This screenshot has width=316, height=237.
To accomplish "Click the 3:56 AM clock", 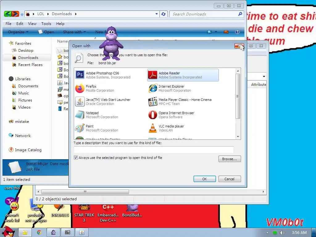I will pos(299,233).
